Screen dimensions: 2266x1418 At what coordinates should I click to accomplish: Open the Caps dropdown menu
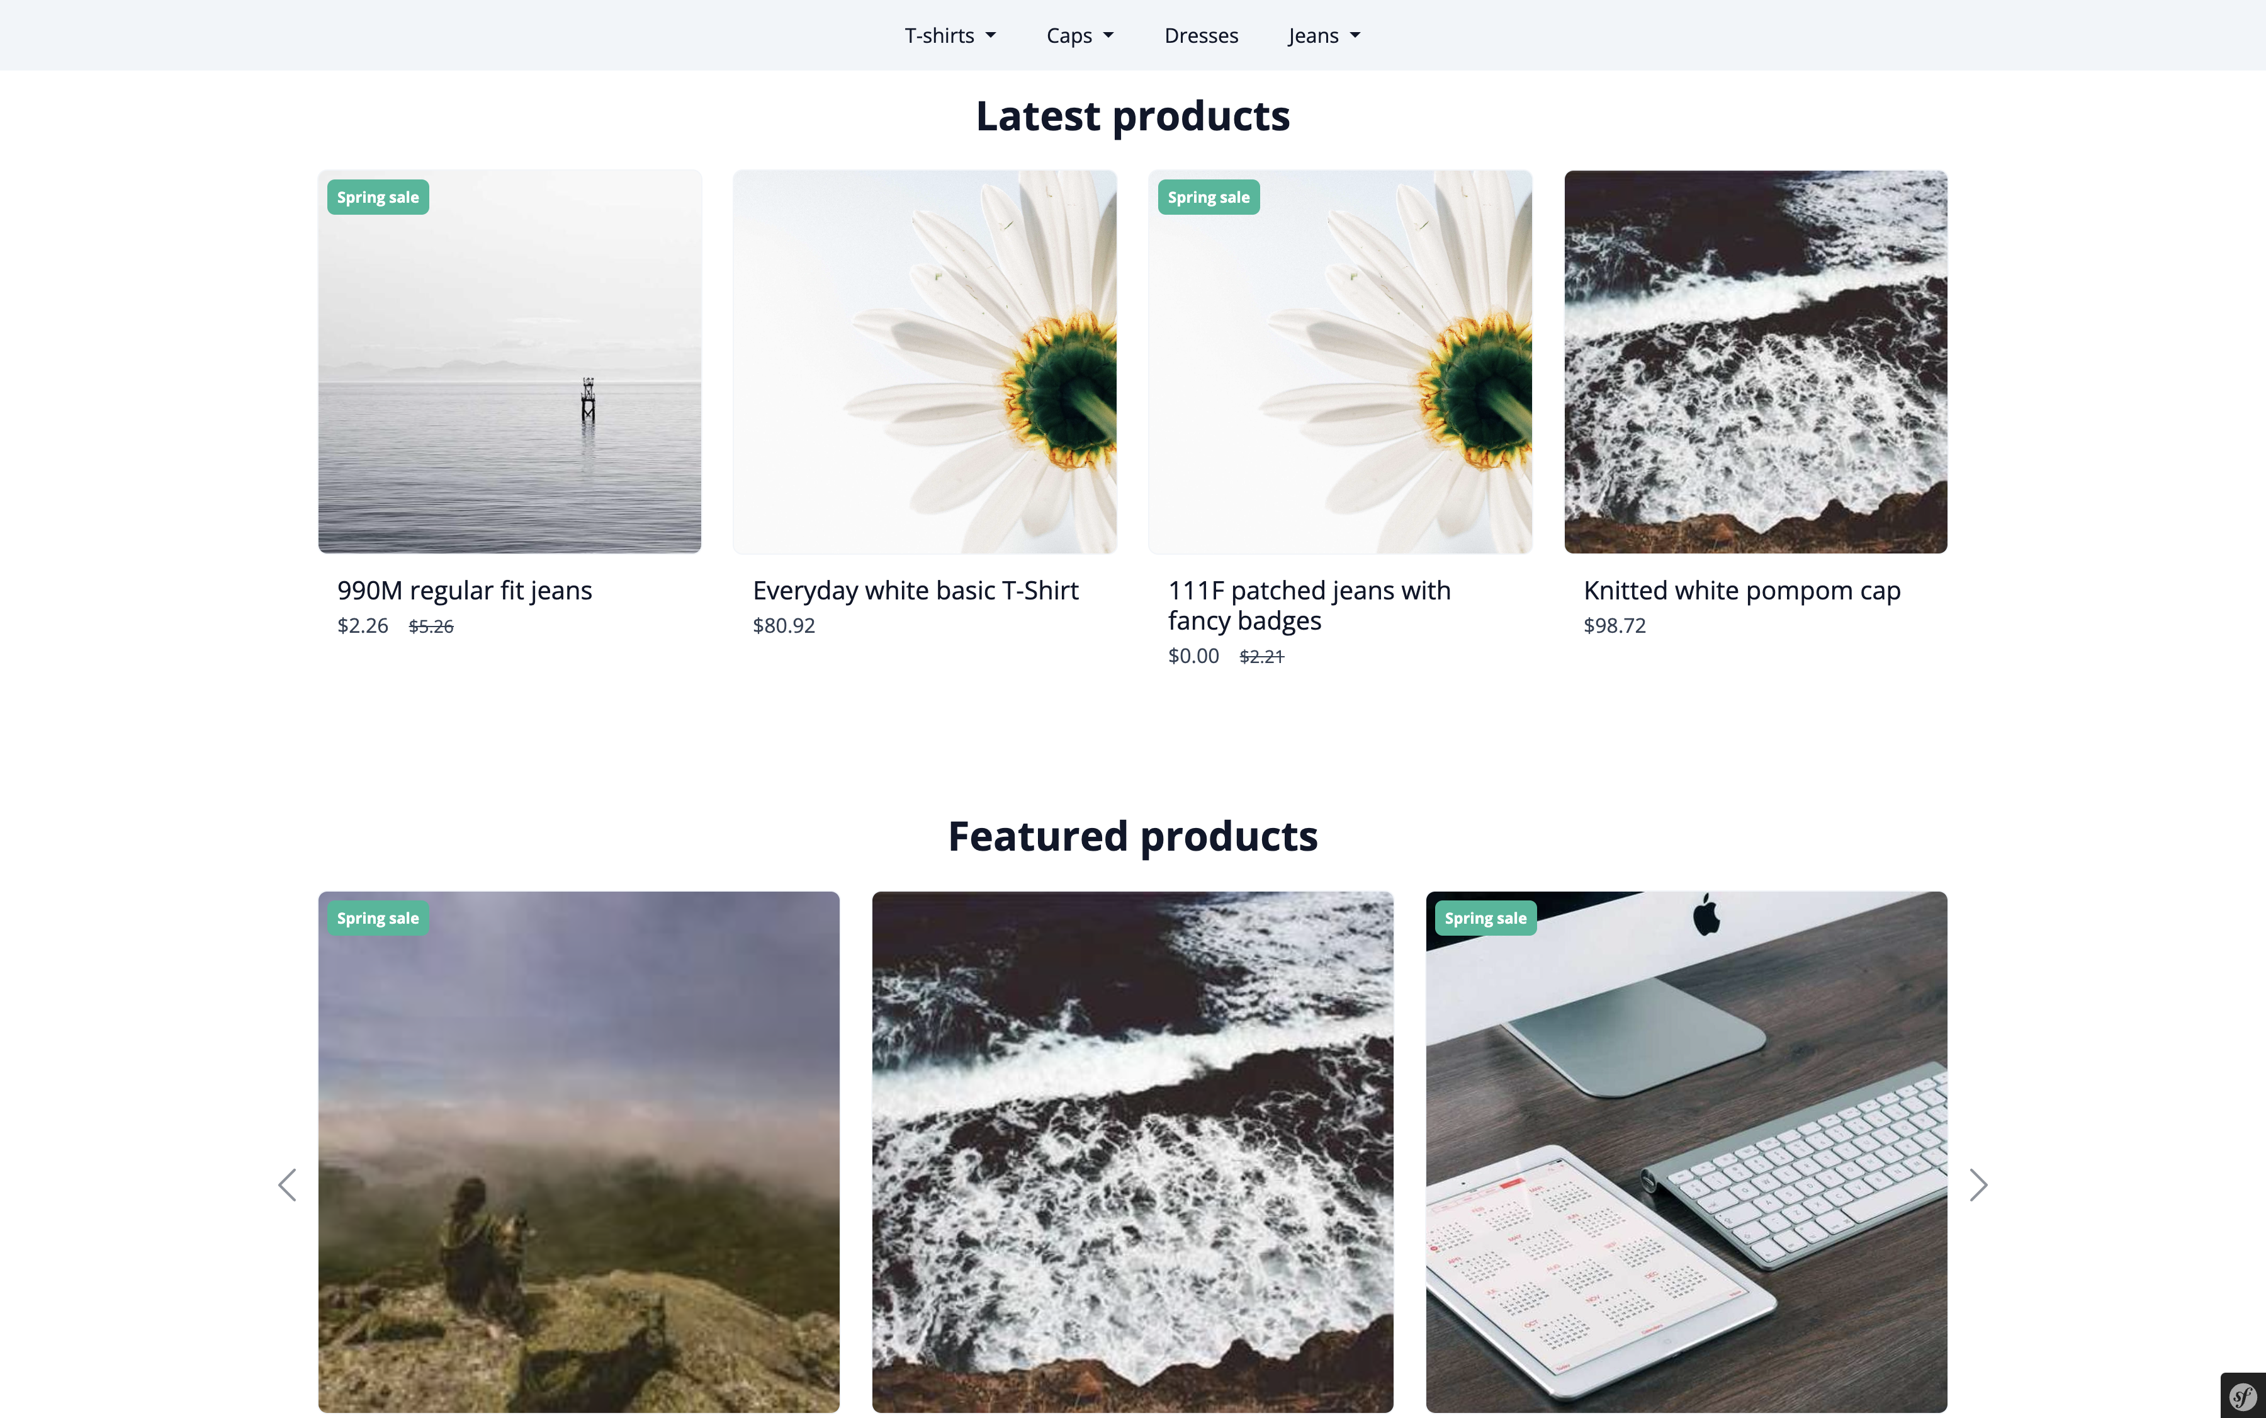coord(1079,36)
